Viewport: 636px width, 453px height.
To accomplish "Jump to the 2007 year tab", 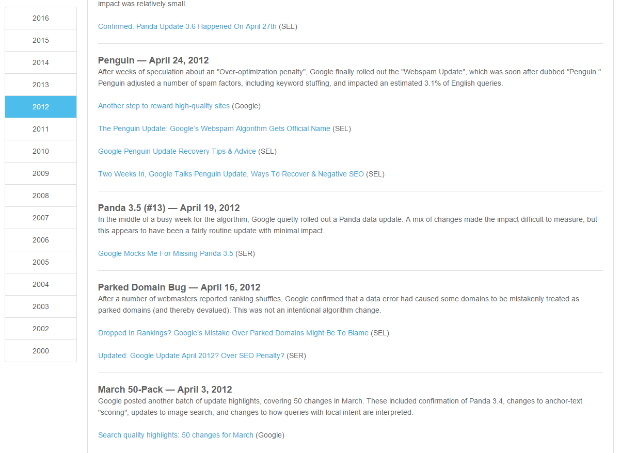I will (41, 218).
